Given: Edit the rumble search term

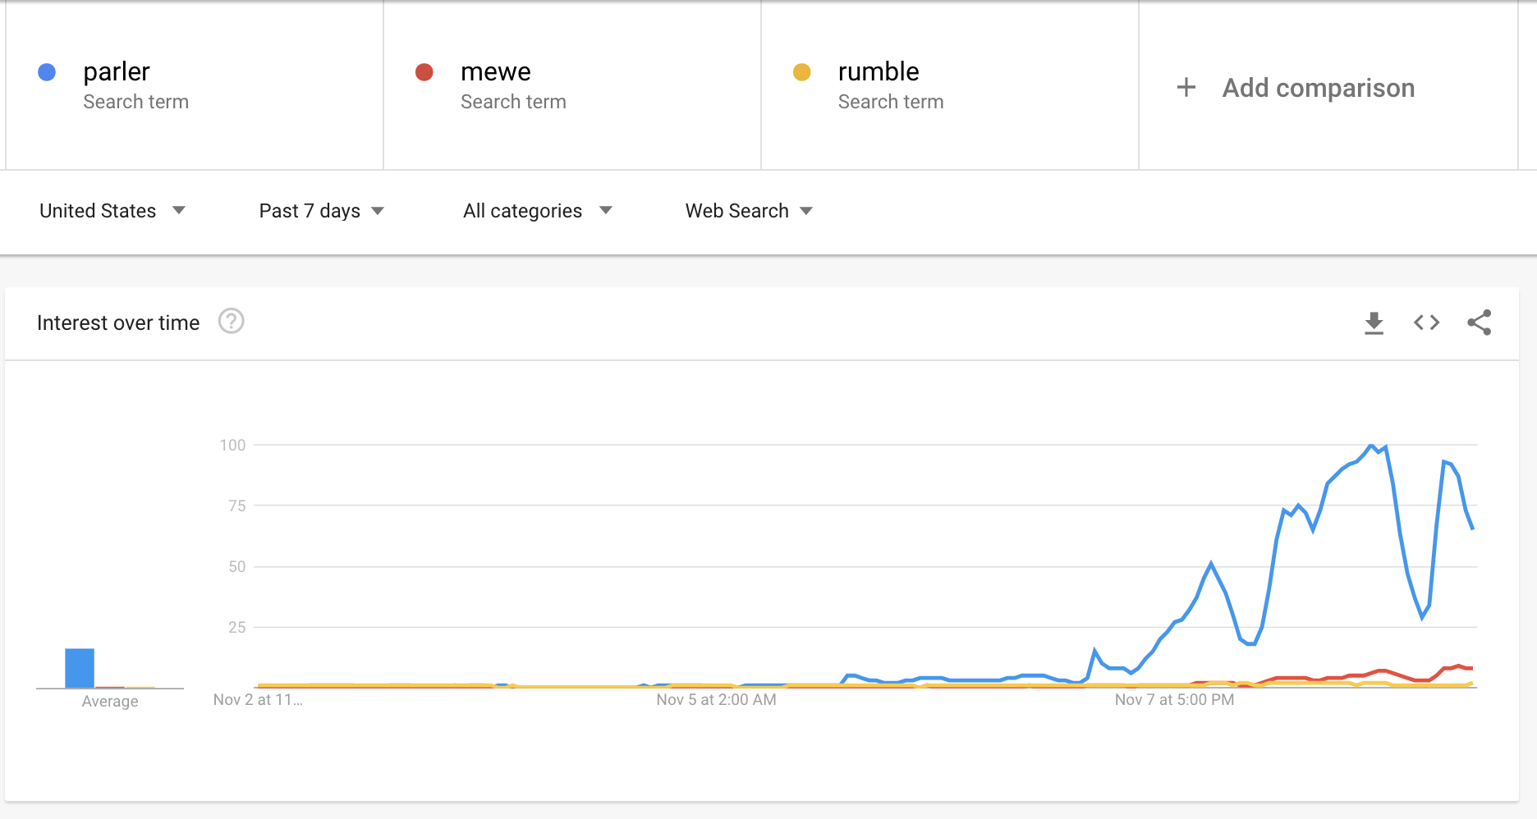Looking at the screenshot, I should click(878, 72).
